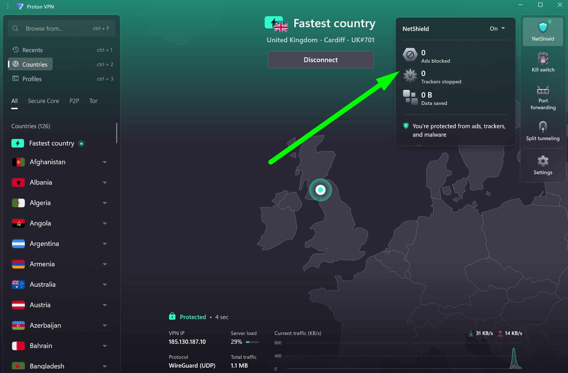The height and width of the screenshot is (373, 568).
Task: Expand Albania server list
Action: 105,182
